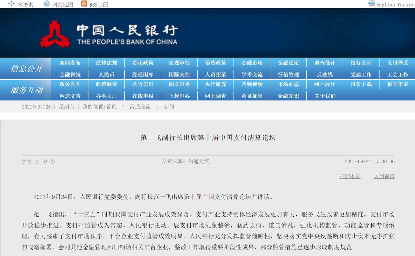The height and width of the screenshot is (256, 415).
Task: Open 货币政策 menu item
Action: click(x=143, y=63)
